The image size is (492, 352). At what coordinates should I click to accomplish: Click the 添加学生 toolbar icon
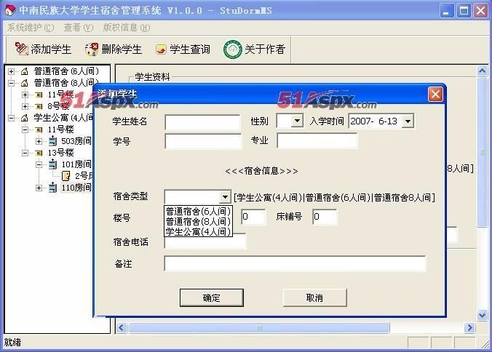point(21,49)
